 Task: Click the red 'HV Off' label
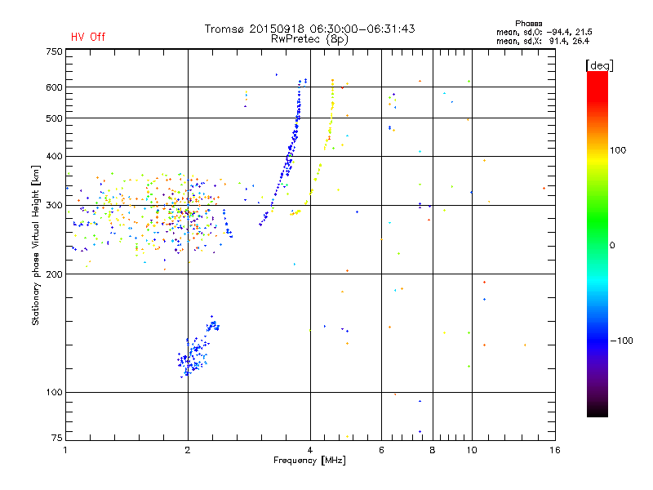88,37
